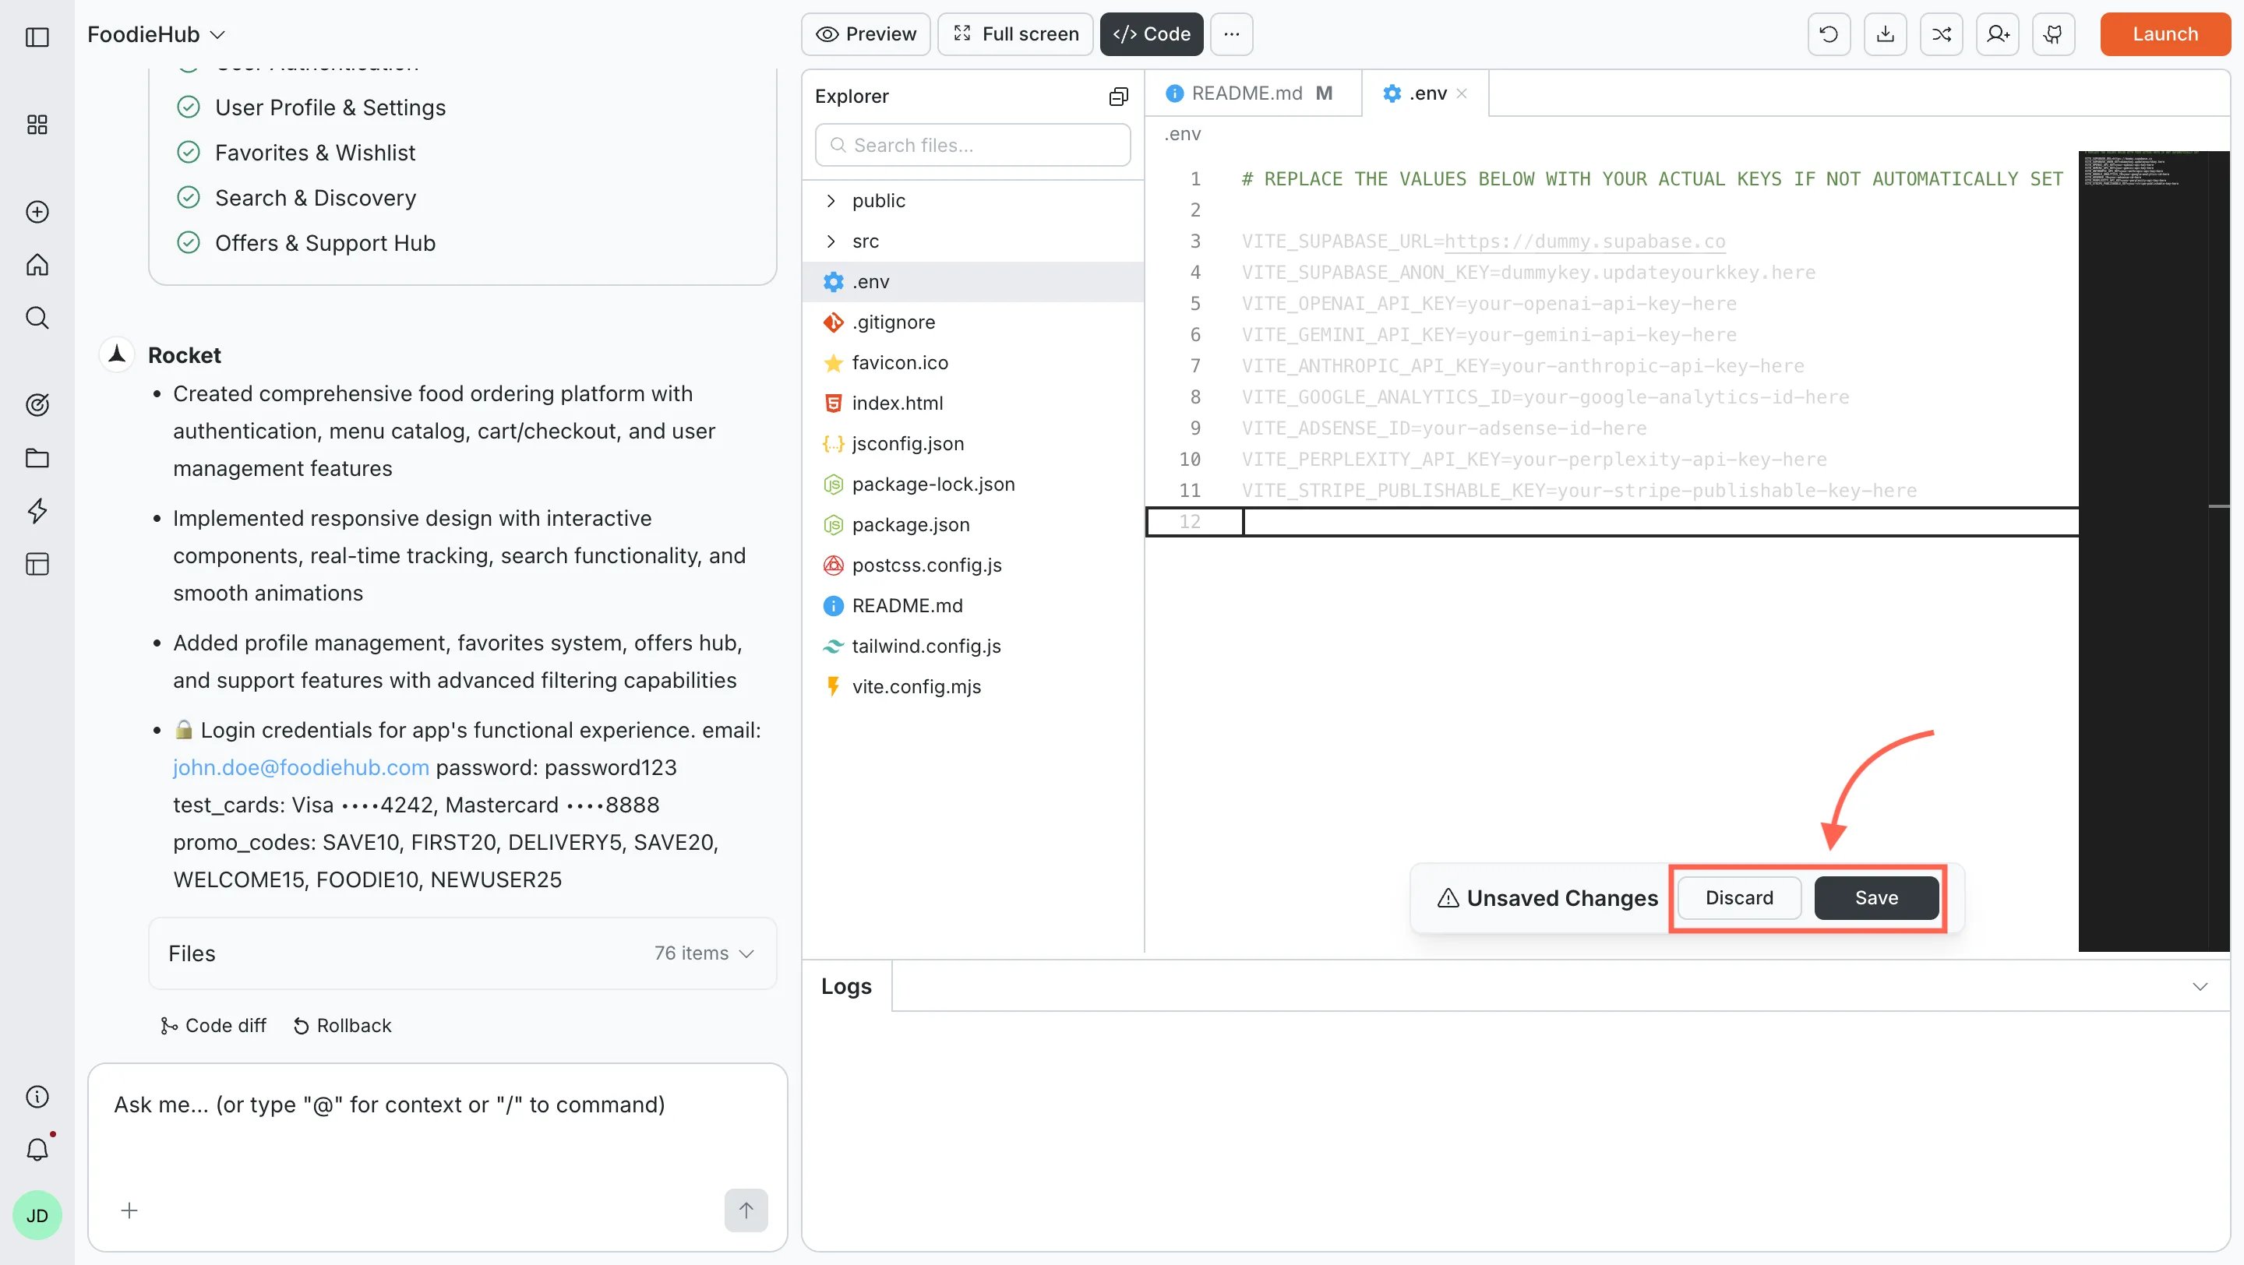Click the Search files input
The width and height of the screenshot is (2244, 1265).
[x=972, y=145]
